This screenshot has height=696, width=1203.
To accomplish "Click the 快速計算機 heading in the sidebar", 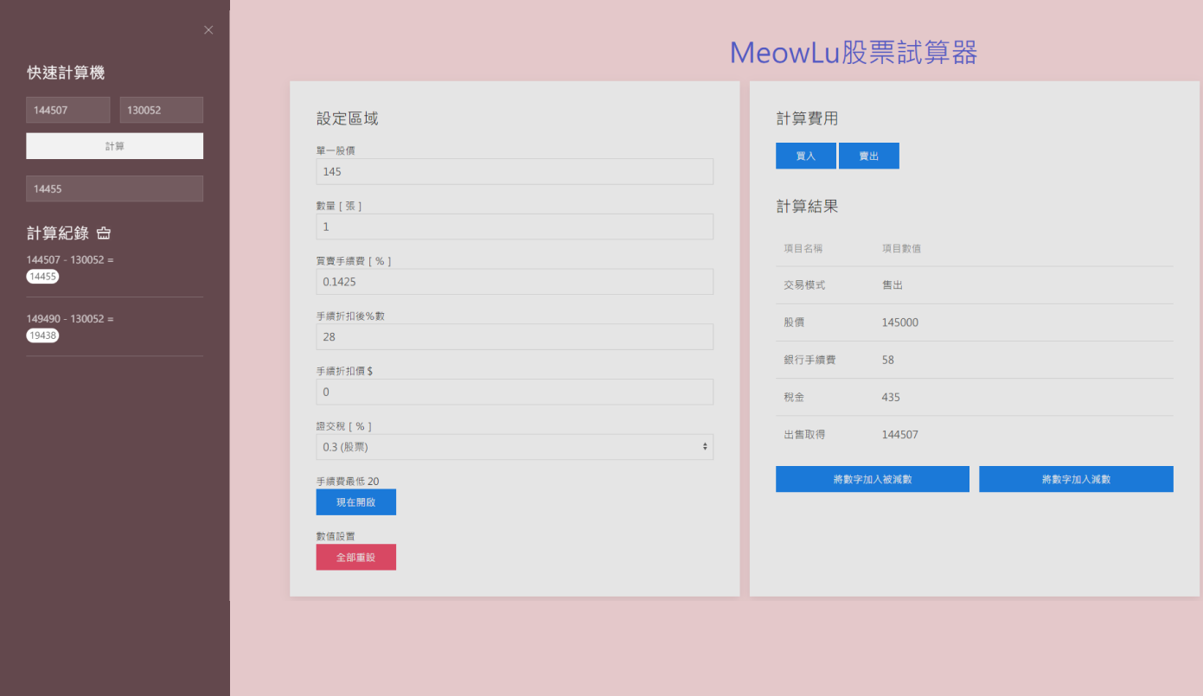I will (66, 73).
